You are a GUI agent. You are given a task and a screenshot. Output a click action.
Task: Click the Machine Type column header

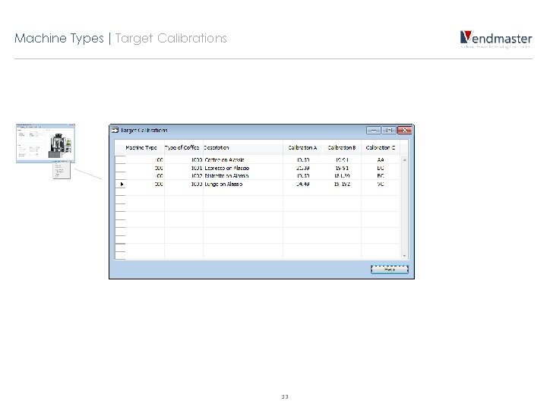coord(141,147)
